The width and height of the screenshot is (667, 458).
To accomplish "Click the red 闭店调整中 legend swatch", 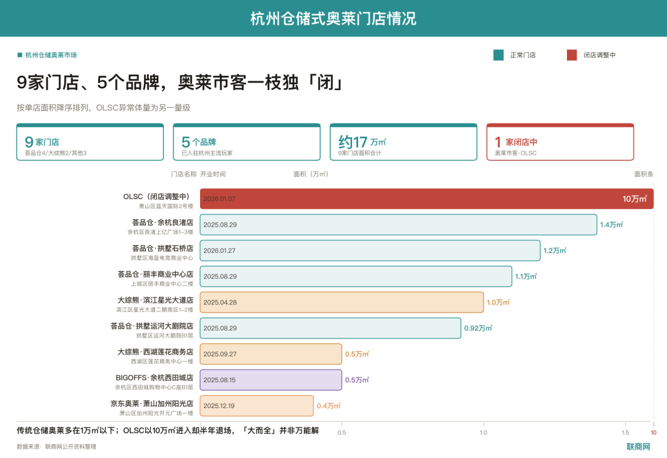I will pyautogui.click(x=572, y=55).
